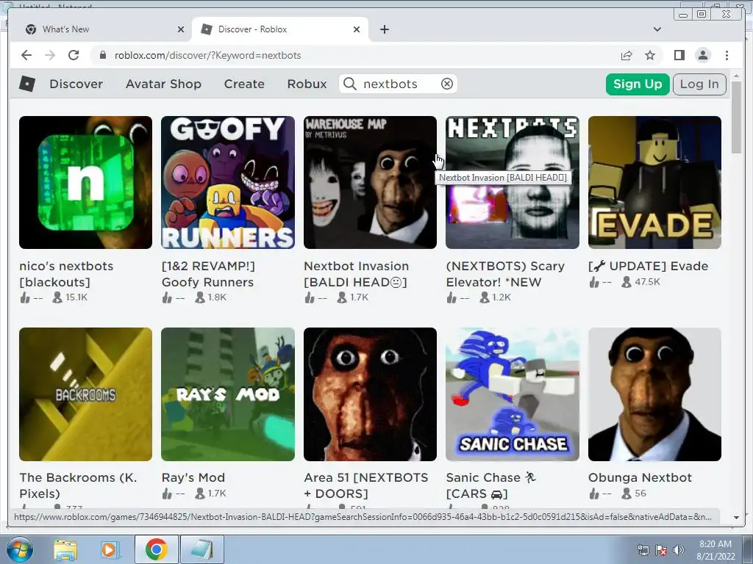
Task: Click the page vertical scrollbar thumb
Action: pos(736,117)
